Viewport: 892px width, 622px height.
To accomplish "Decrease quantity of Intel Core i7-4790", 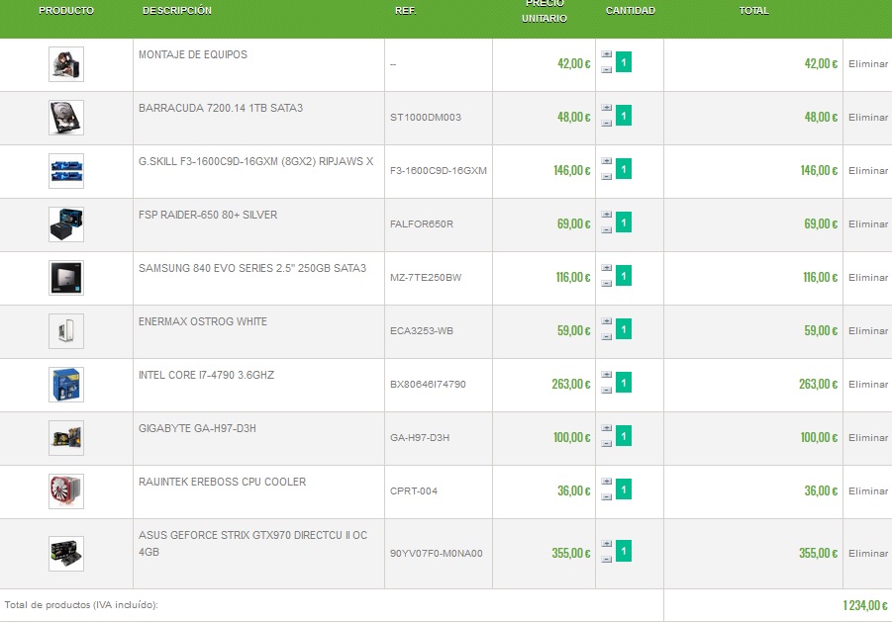I will (607, 391).
